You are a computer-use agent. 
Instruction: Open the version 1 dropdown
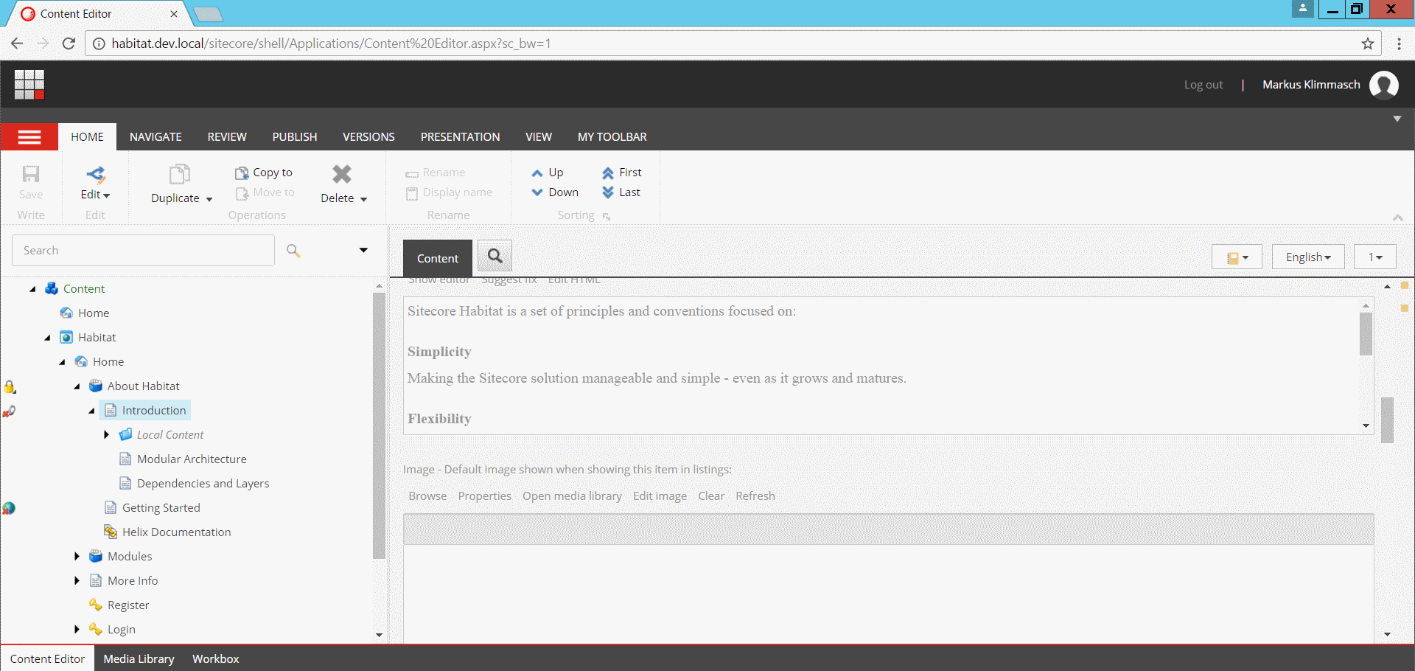pos(1374,257)
